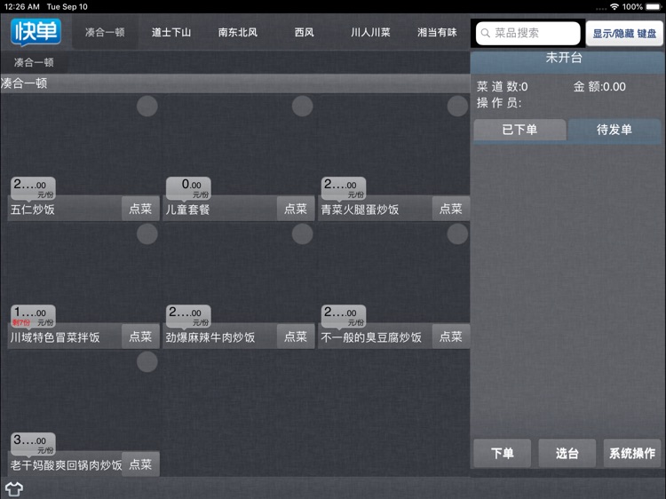Order 五仁炒饭 with 点菜 button
Screen dimensions: 666x499
(x=140, y=209)
